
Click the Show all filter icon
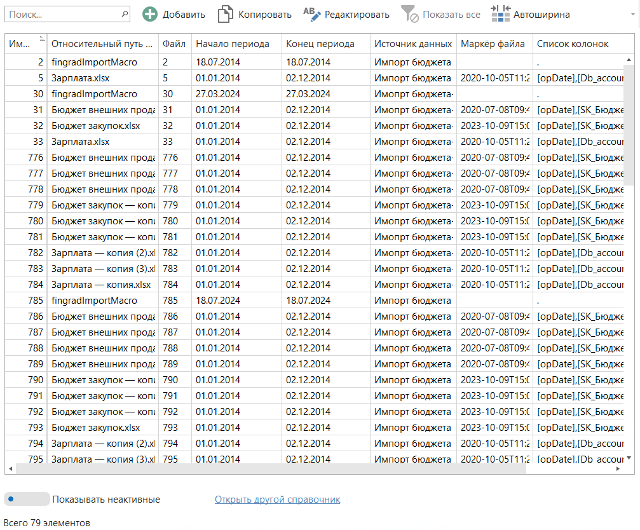(x=410, y=15)
